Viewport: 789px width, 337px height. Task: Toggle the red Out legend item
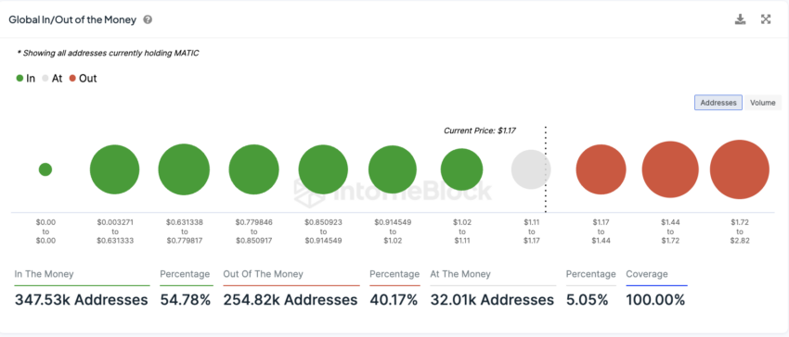(83, 79)
